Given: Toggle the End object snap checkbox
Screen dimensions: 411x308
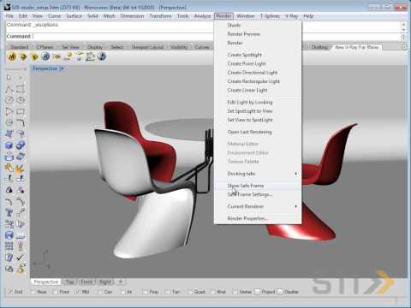Looking at the screenshot, I should click(x=10, y=292).
